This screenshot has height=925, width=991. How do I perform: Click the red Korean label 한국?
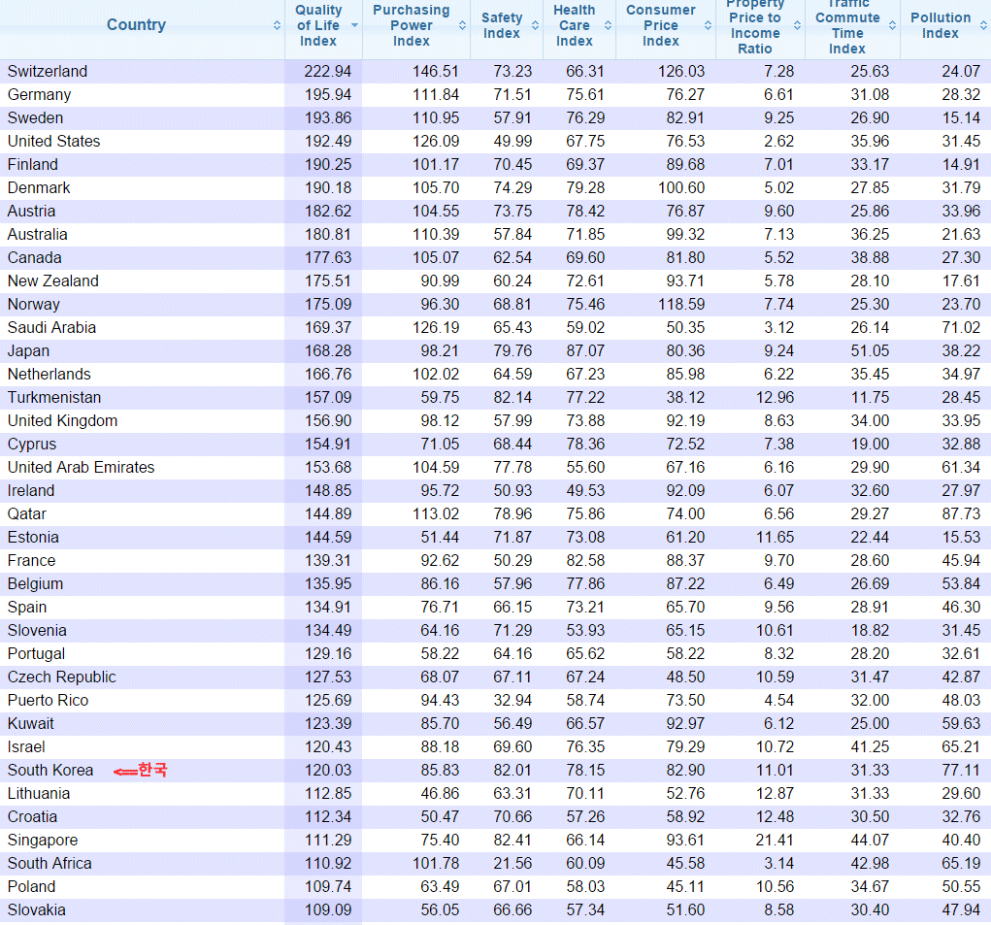tap(153, 770)
